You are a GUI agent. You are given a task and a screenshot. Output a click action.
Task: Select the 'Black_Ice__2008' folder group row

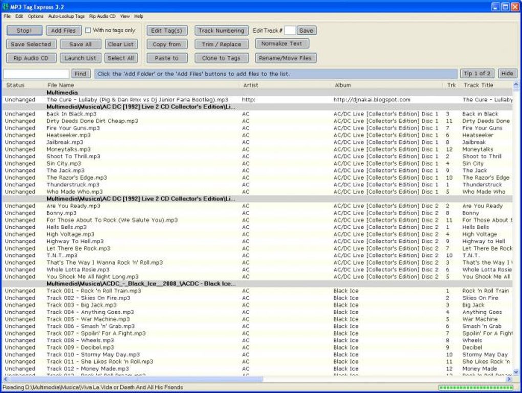click(x=257, y=284)
